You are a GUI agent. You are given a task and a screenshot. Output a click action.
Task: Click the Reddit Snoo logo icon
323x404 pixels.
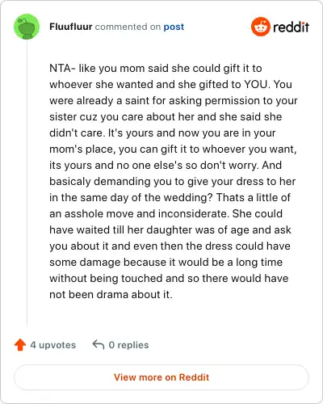[261, 27]
